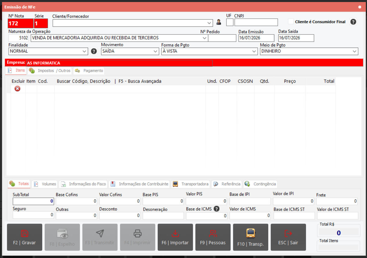
Task: Switch to the Transportadora tab
Action: (191, 184)
